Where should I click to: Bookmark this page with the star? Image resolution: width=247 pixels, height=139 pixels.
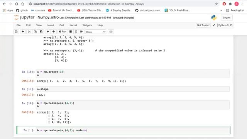point(217,4)
